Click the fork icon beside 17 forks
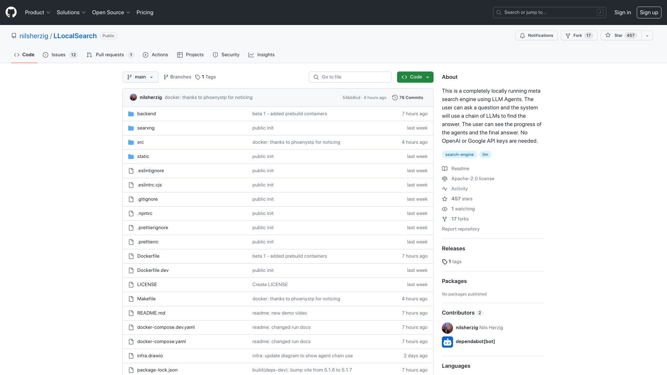This screenshot has height=375, width=667. pos(445,219)
